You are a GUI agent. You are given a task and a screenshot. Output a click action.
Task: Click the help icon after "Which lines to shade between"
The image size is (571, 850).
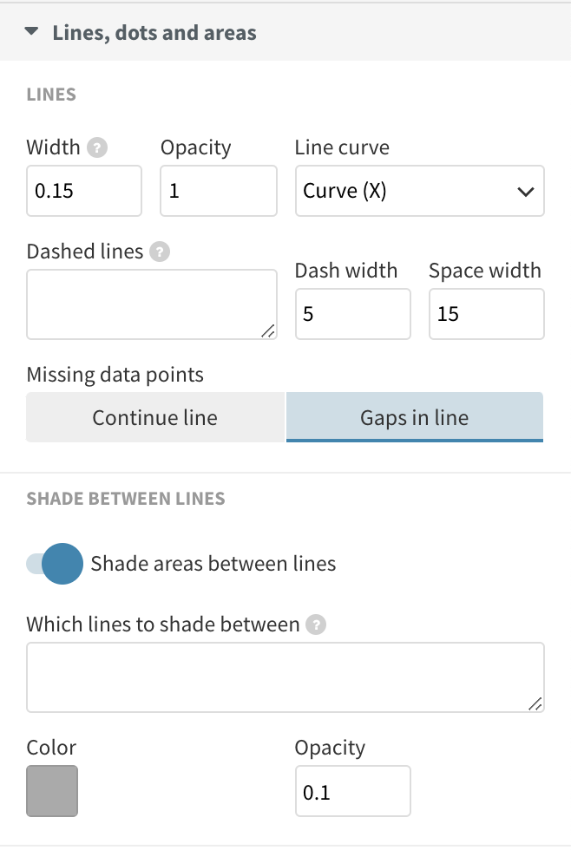tap(316, 624)
